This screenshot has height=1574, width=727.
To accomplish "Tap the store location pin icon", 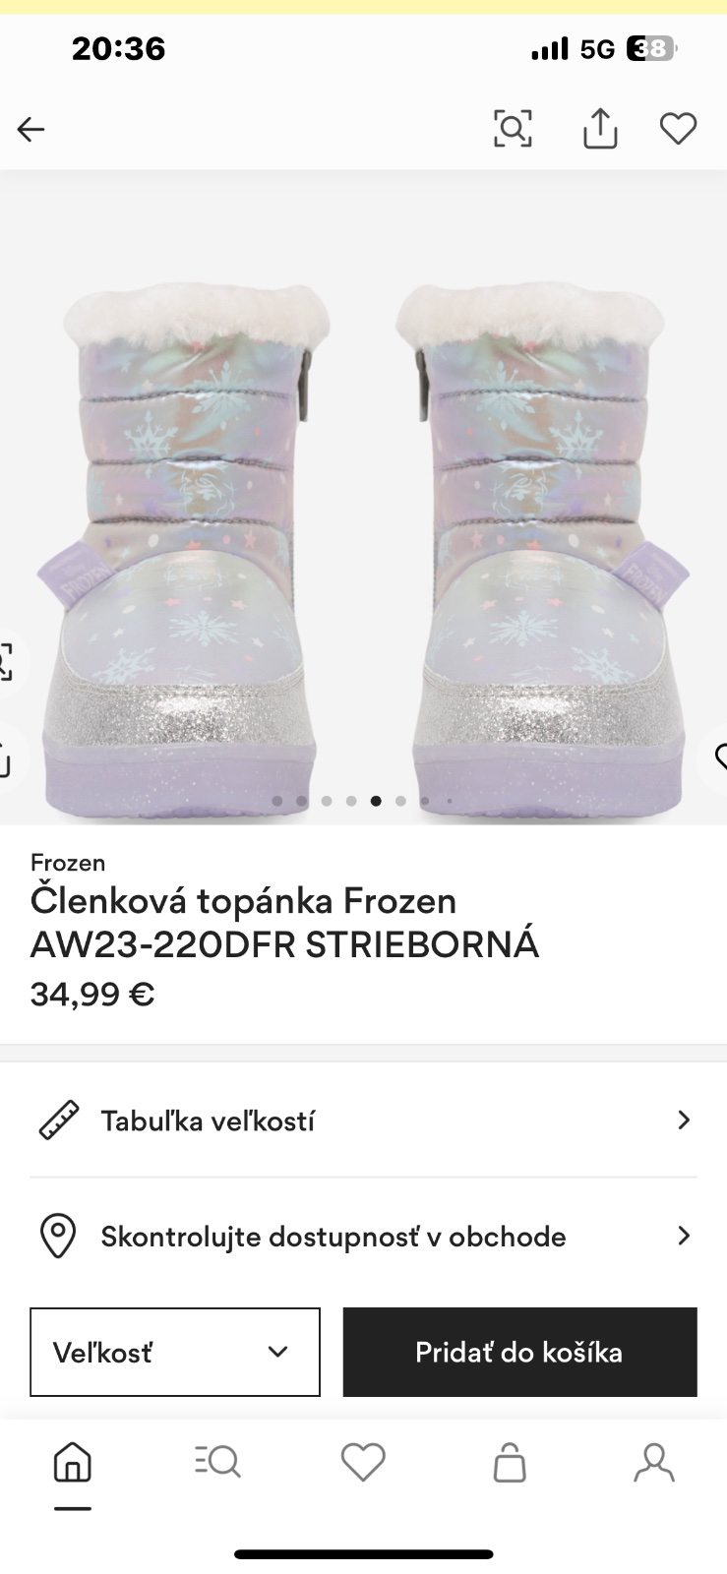I will point(58,1236).
